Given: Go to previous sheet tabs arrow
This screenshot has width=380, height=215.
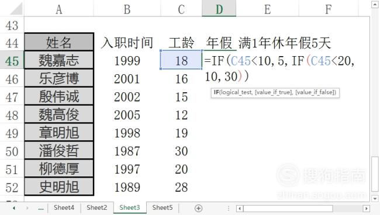Looking at the screenshot, I should click(x=14, y=208).
